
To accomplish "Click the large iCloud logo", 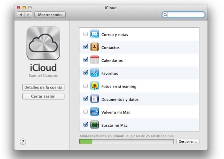I will [43, 44].
